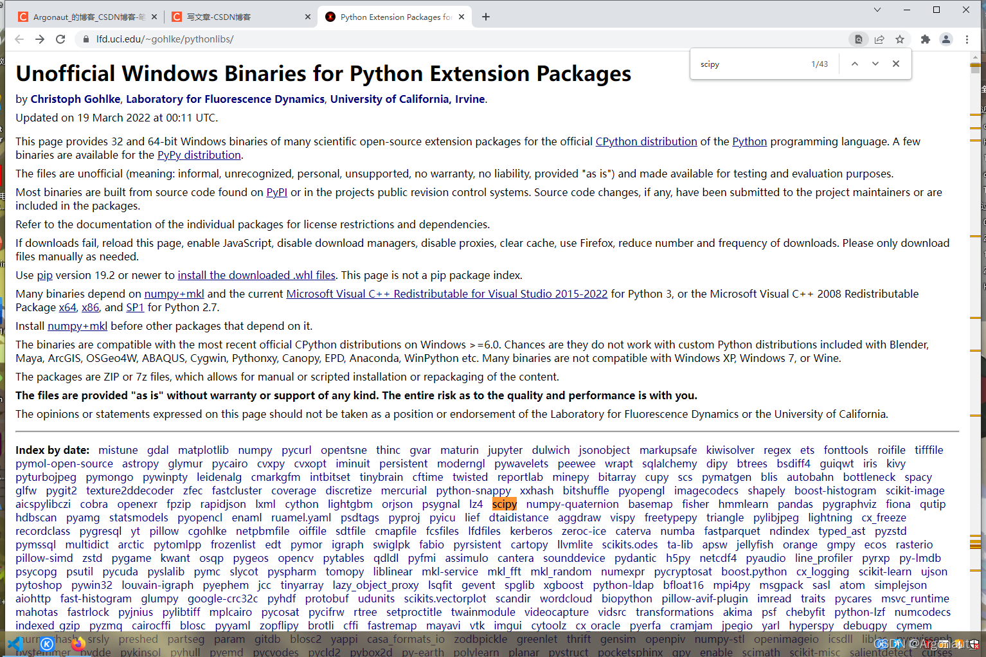Image resolution: width=986 pixels, height=657 pixels.
Task: Close the find bar
Action: 896,64
